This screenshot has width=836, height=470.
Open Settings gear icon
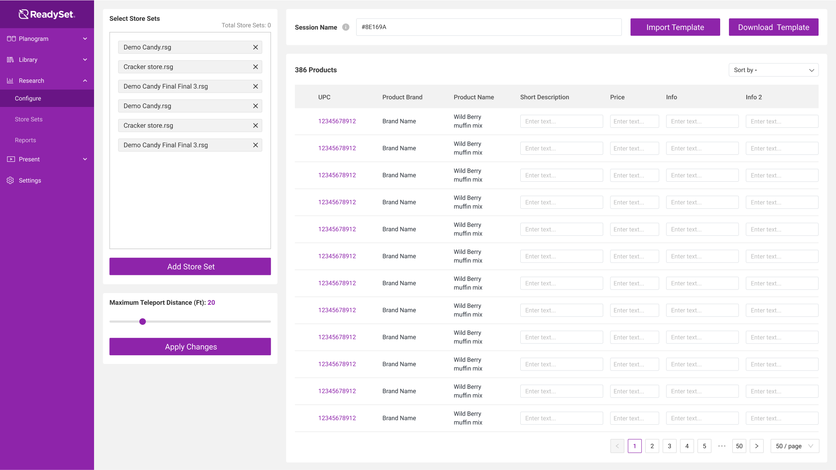[10, 180]
